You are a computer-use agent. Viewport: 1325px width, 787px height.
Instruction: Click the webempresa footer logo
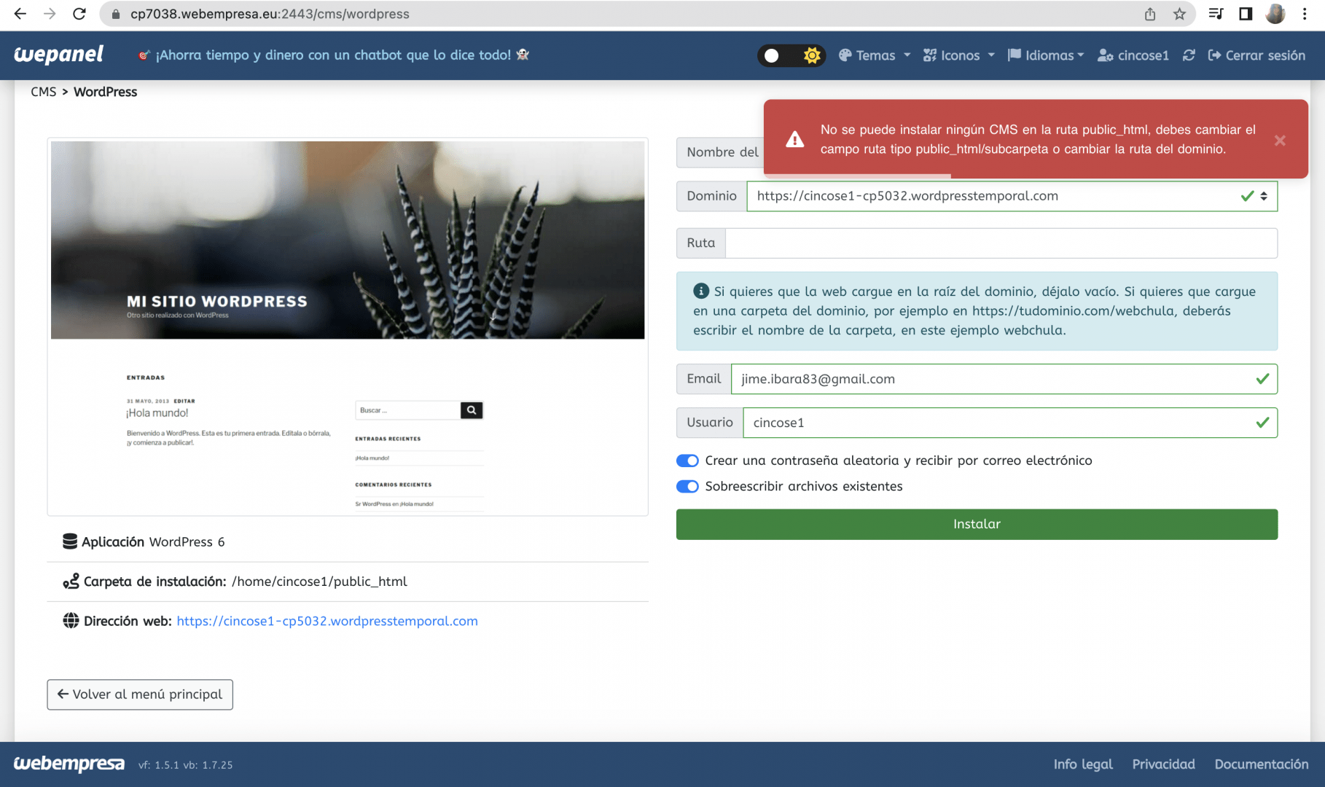(x=69, y=764)
